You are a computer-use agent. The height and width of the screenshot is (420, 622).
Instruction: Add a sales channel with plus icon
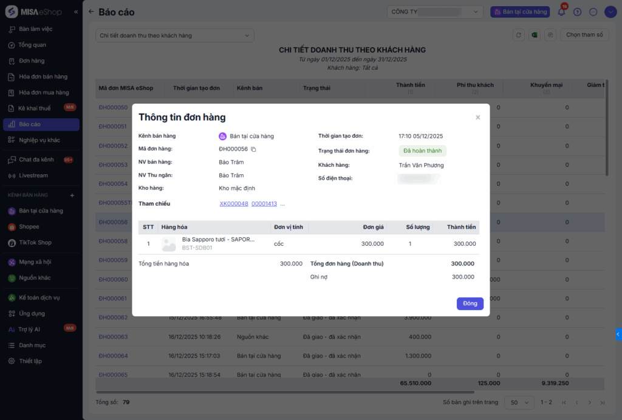pos(72,195)
